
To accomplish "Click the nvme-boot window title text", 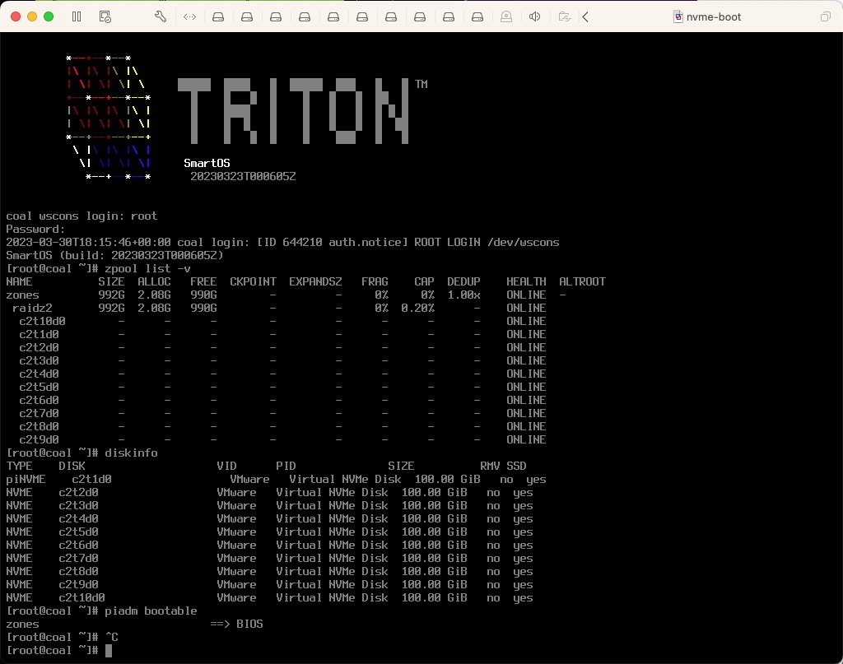I will click(x=713, y=16).
